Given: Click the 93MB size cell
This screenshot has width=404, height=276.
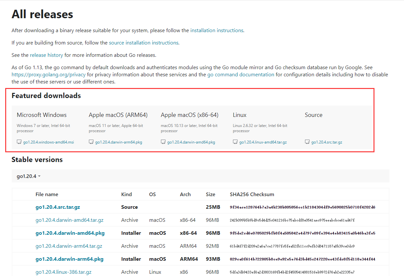Looking at the screenshot, I should [213, 259].
